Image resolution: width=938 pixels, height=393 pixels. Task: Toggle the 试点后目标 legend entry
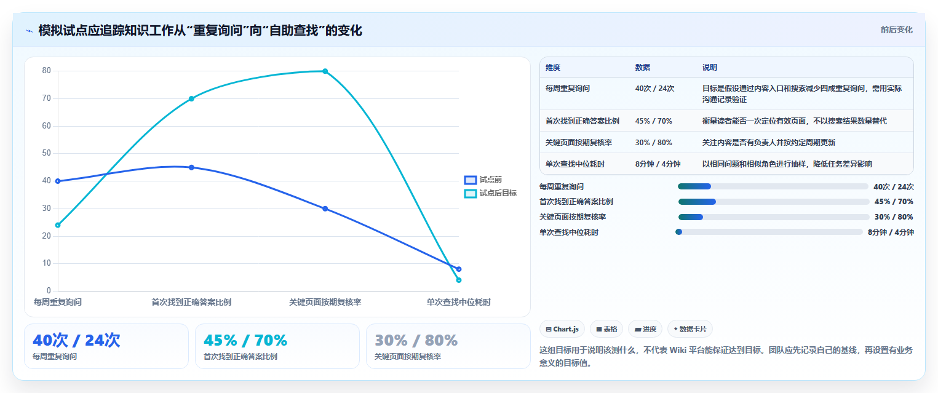(490, 193)
